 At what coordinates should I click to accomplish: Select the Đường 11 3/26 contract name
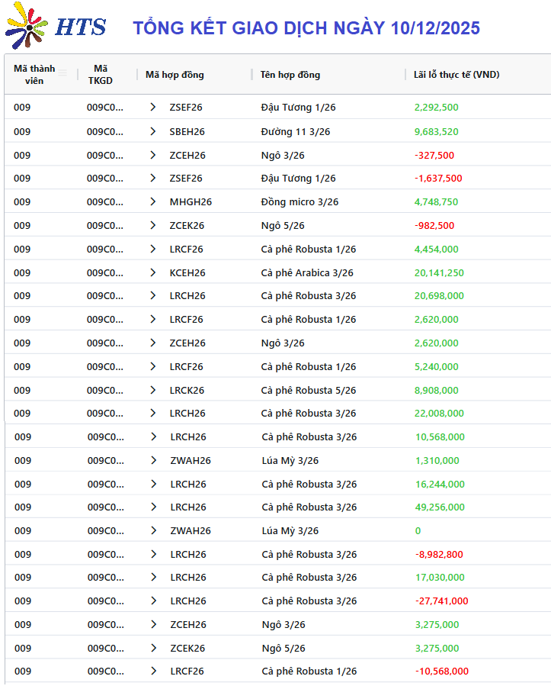point(295,132)
